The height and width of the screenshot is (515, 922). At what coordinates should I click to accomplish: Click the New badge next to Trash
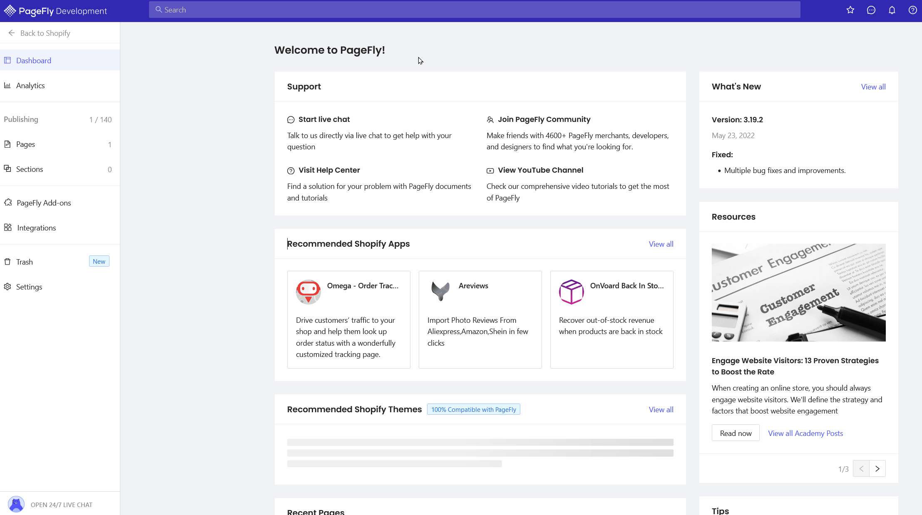click(x=99, y=261)
